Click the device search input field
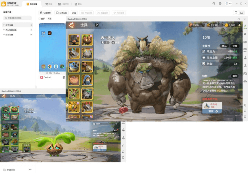The image size is (248, 173). (18, 18)
